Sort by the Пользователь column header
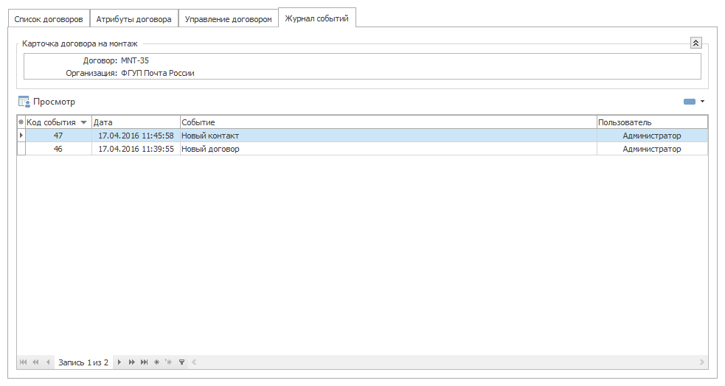The width and height of the screenshot is (725, 386). pyautogui.click(x=652, y=122)
